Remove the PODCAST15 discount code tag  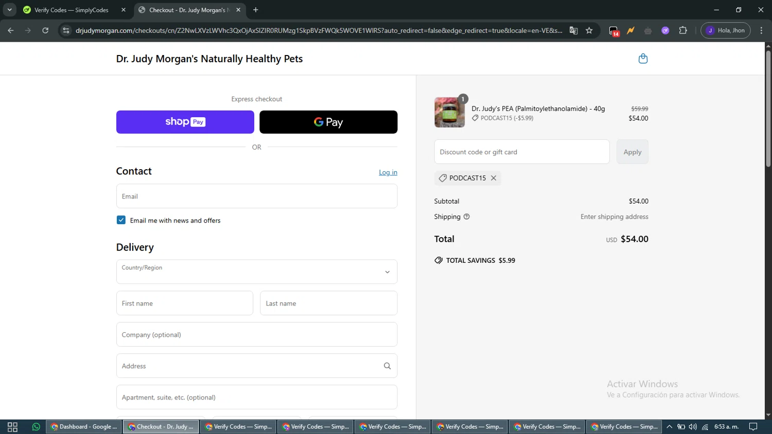coord(494,178)
